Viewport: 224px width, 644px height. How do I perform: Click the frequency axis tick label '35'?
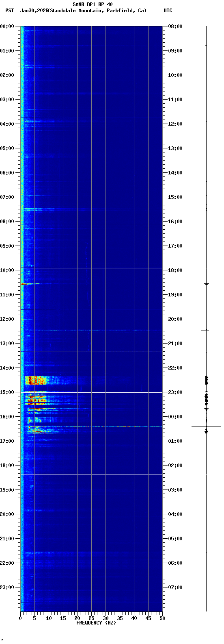click(120, 618)
